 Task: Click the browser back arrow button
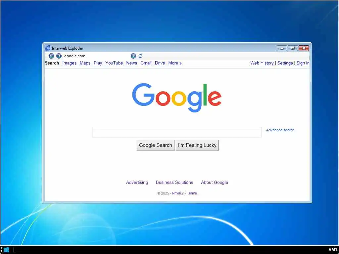tap(51, 56)
